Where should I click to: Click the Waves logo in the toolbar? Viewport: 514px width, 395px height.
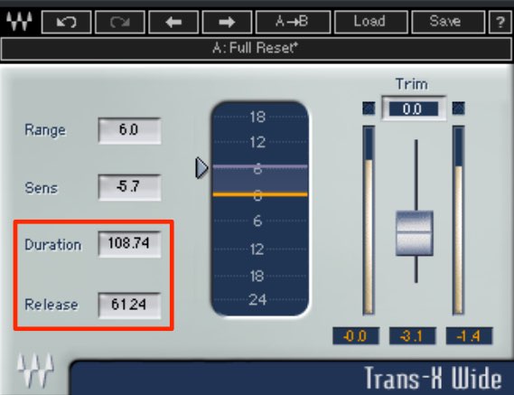click(19, 22)
